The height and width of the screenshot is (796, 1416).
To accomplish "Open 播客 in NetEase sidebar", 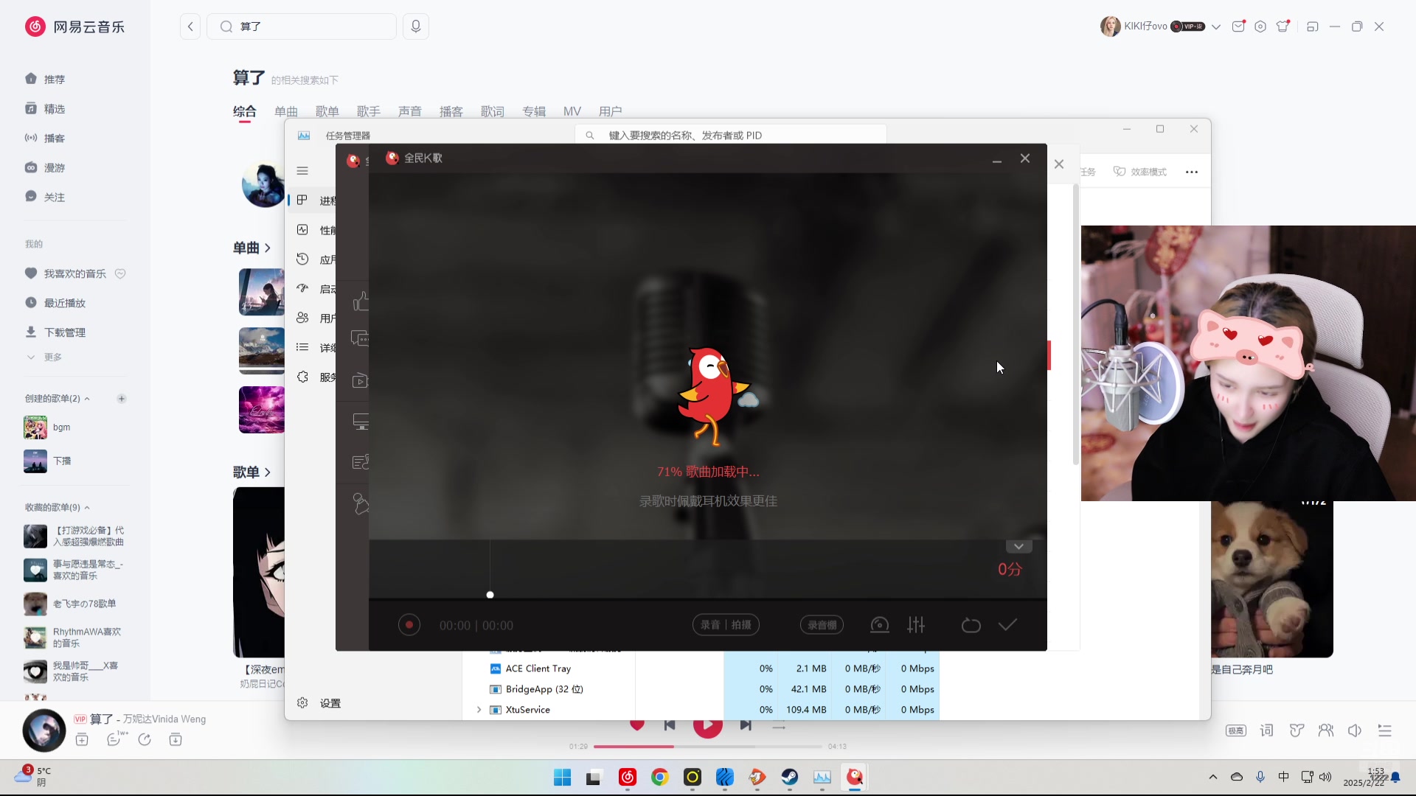I will (55, 138).
